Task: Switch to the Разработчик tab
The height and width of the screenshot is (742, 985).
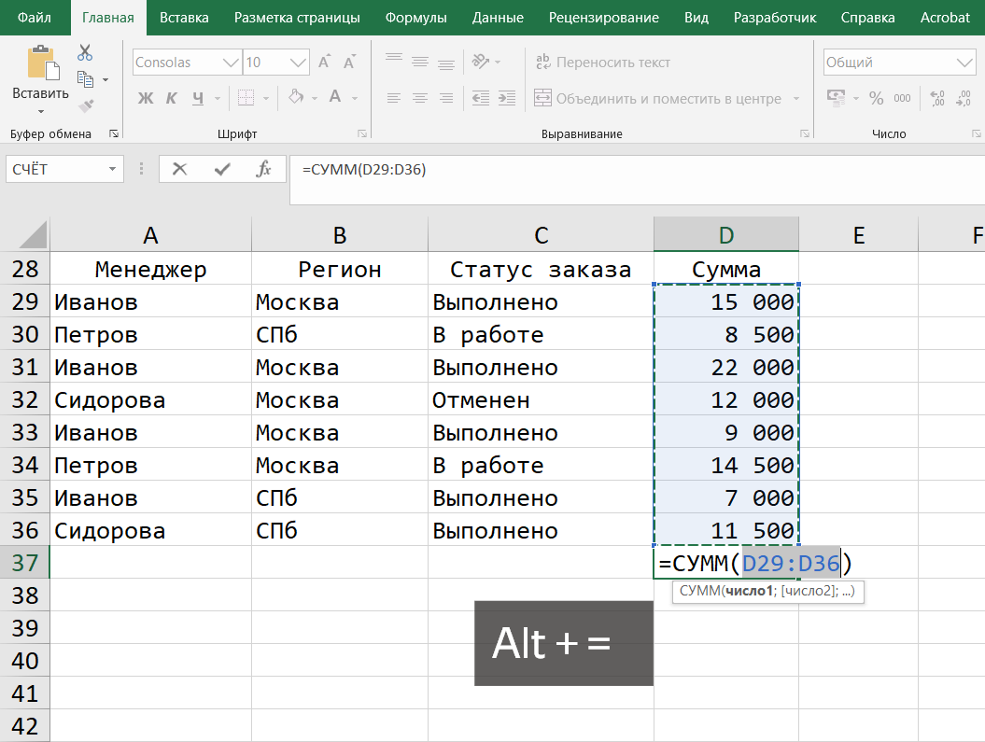Action: tap(775, 18)
